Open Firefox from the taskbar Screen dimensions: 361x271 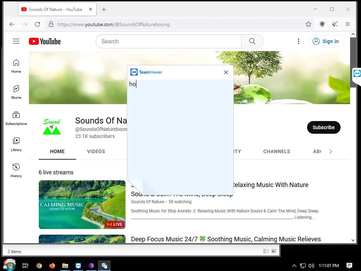52,266
